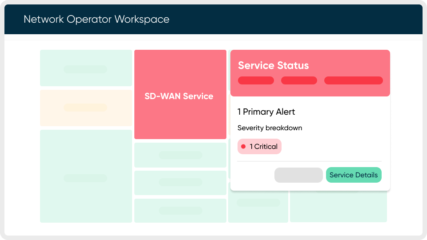The image size is (427, 240).
Task: Select the top-left green service tile
Action: click(86, 68)
